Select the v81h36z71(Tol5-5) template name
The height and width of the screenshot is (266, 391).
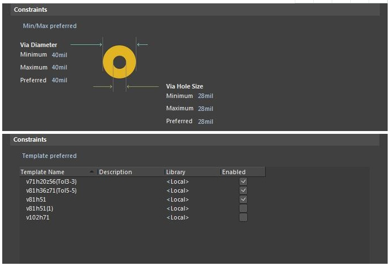[51, 190]
